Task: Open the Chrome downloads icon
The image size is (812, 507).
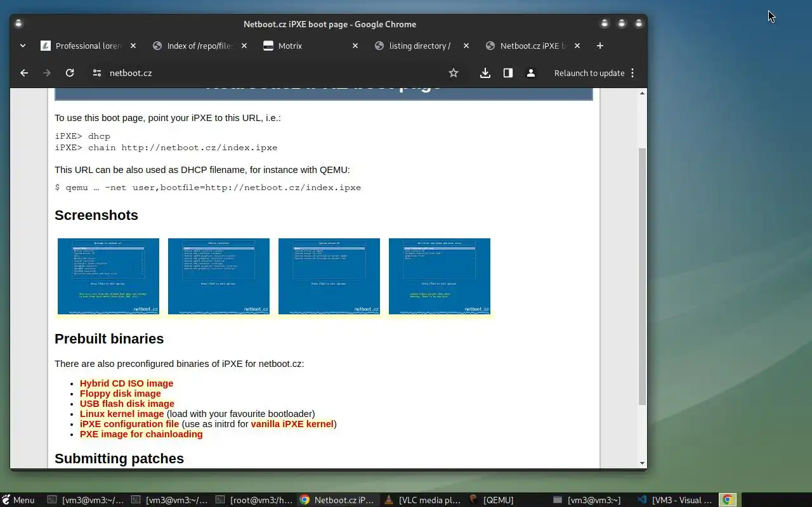Action: [x=485, y=73]
